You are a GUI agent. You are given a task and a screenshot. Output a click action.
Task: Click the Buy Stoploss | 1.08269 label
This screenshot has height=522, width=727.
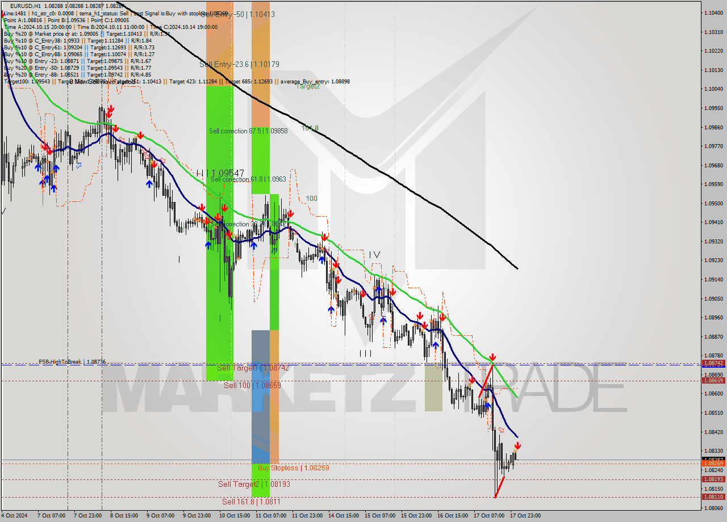(294, 468)
